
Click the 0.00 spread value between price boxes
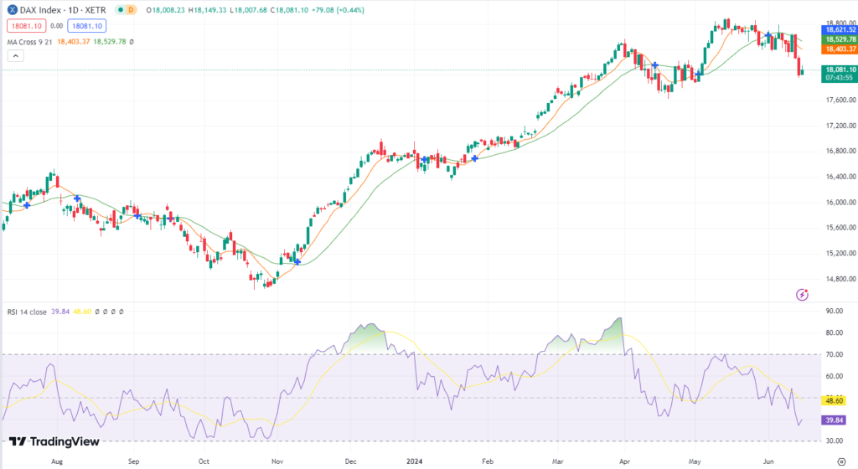pyautogui.click(x=56, y=26)
